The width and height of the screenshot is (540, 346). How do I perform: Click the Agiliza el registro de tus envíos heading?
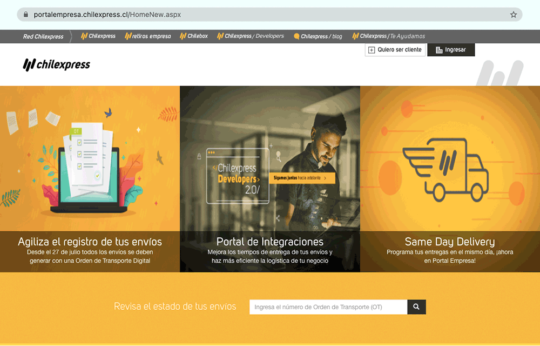click(90, 242)
